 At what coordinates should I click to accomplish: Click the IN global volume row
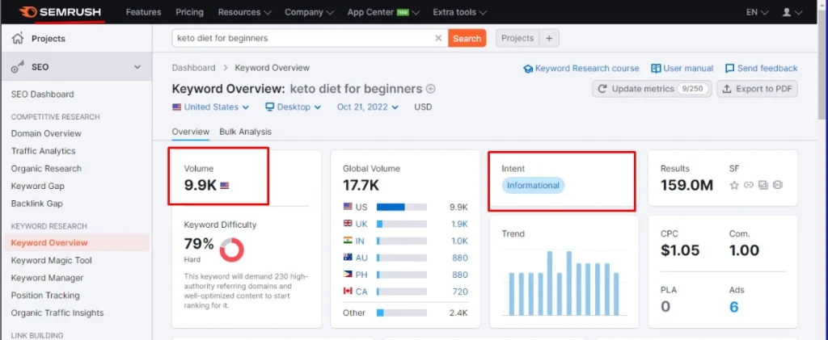pos(406,241)
